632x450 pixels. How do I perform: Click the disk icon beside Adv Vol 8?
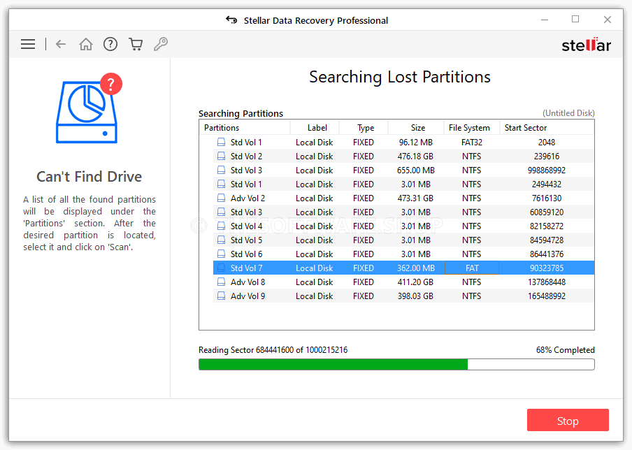222,282
